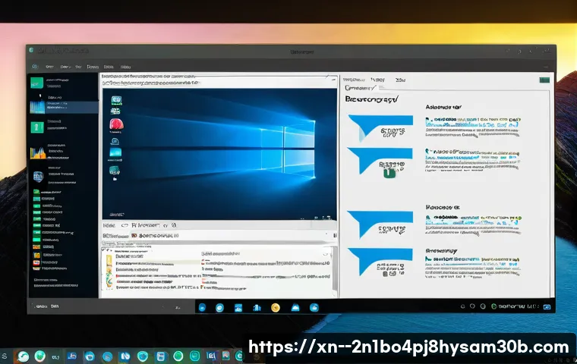
Task: Select the green square icon atop the left sidebar
Action: pos(36,83)
